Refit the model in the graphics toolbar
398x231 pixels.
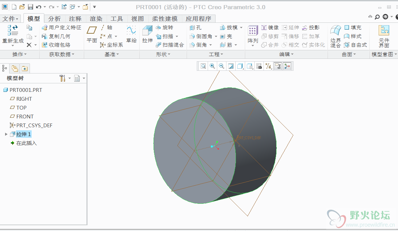[203, 66]
